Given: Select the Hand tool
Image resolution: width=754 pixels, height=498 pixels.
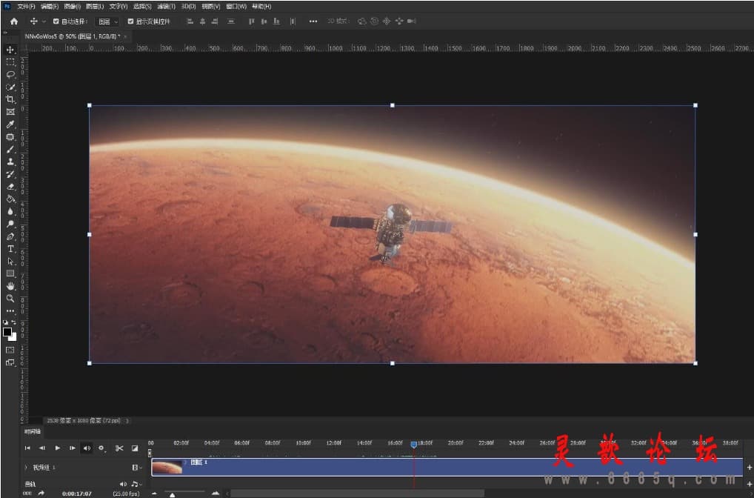Looking at the screenshot, I should coord(10,286).
